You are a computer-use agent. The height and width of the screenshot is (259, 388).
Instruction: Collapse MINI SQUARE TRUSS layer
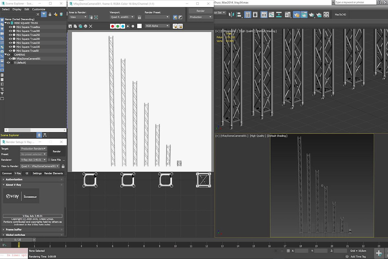(x=6, y=23)
